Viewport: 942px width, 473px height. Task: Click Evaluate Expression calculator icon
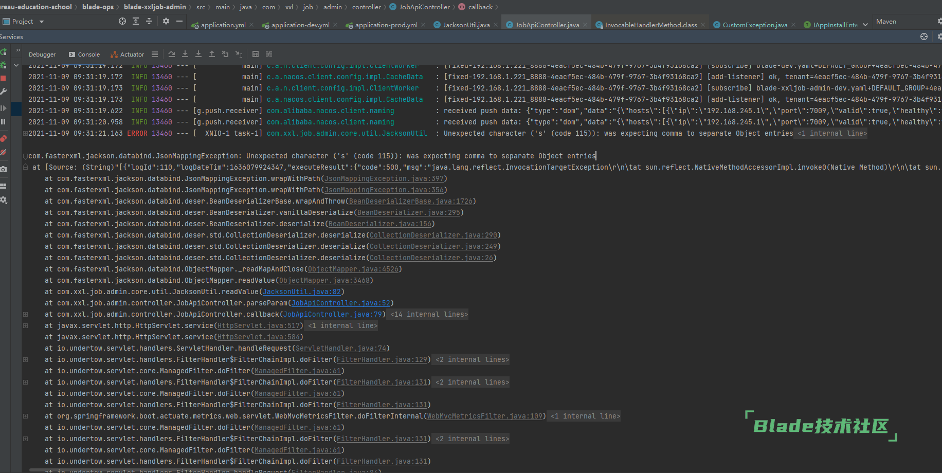point(256,54)
